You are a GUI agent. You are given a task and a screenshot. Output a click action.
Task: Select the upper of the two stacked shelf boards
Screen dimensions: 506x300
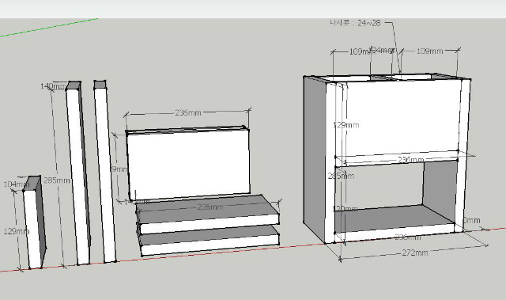coord(208,215)
